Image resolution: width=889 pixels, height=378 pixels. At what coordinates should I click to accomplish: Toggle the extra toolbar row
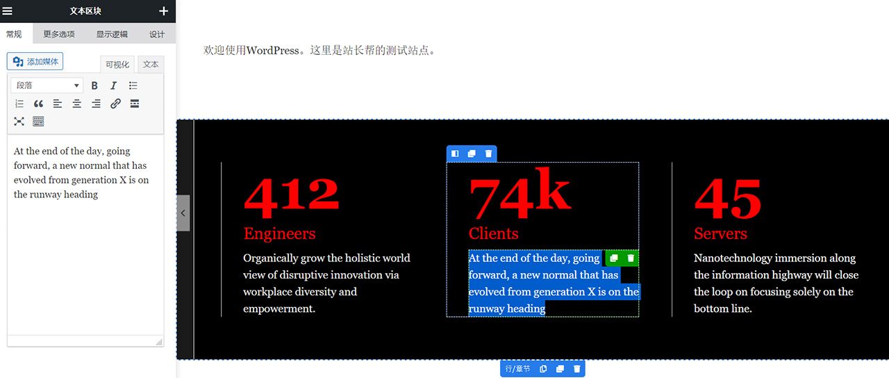coord(38,122)
